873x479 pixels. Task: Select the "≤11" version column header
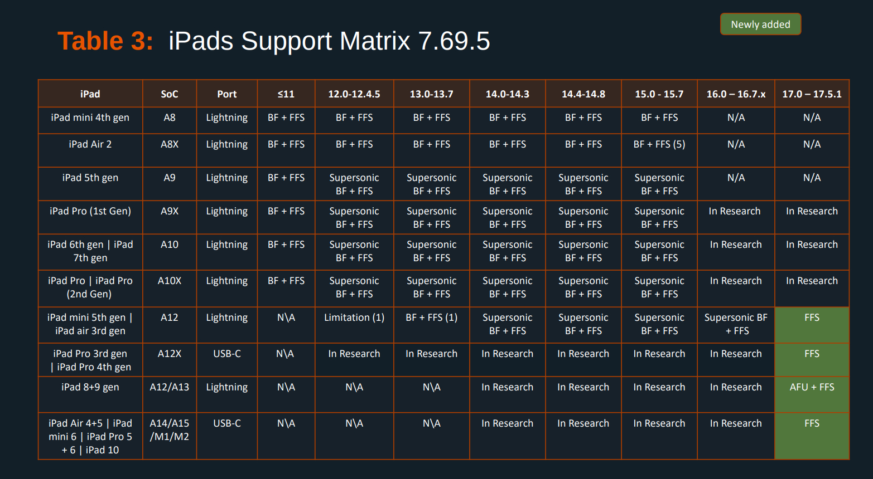(x=286, y=94)
